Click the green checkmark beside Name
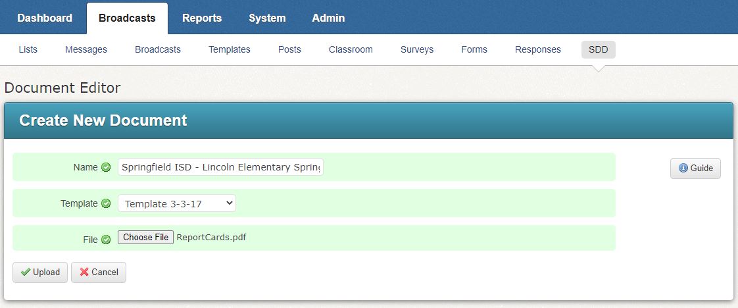Image resolution: width=738 pixels, height=308 pixels. tap(106, 168)
